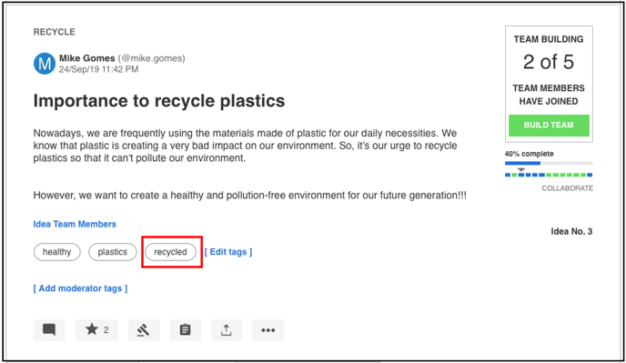626x363 pixels.
Task: Click Add moderator tags link
Action: click(80, 288)
